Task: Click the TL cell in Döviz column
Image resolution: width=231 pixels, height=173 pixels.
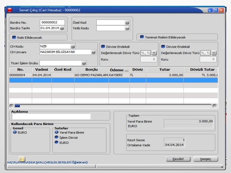Action: coord(138,75)
